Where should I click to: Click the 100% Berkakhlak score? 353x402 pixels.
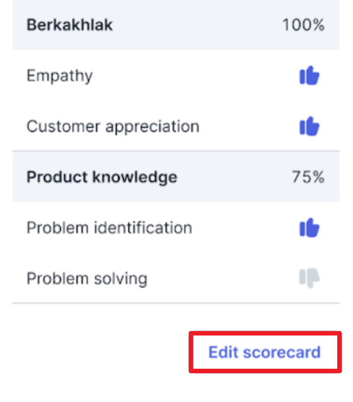point(303,25)
